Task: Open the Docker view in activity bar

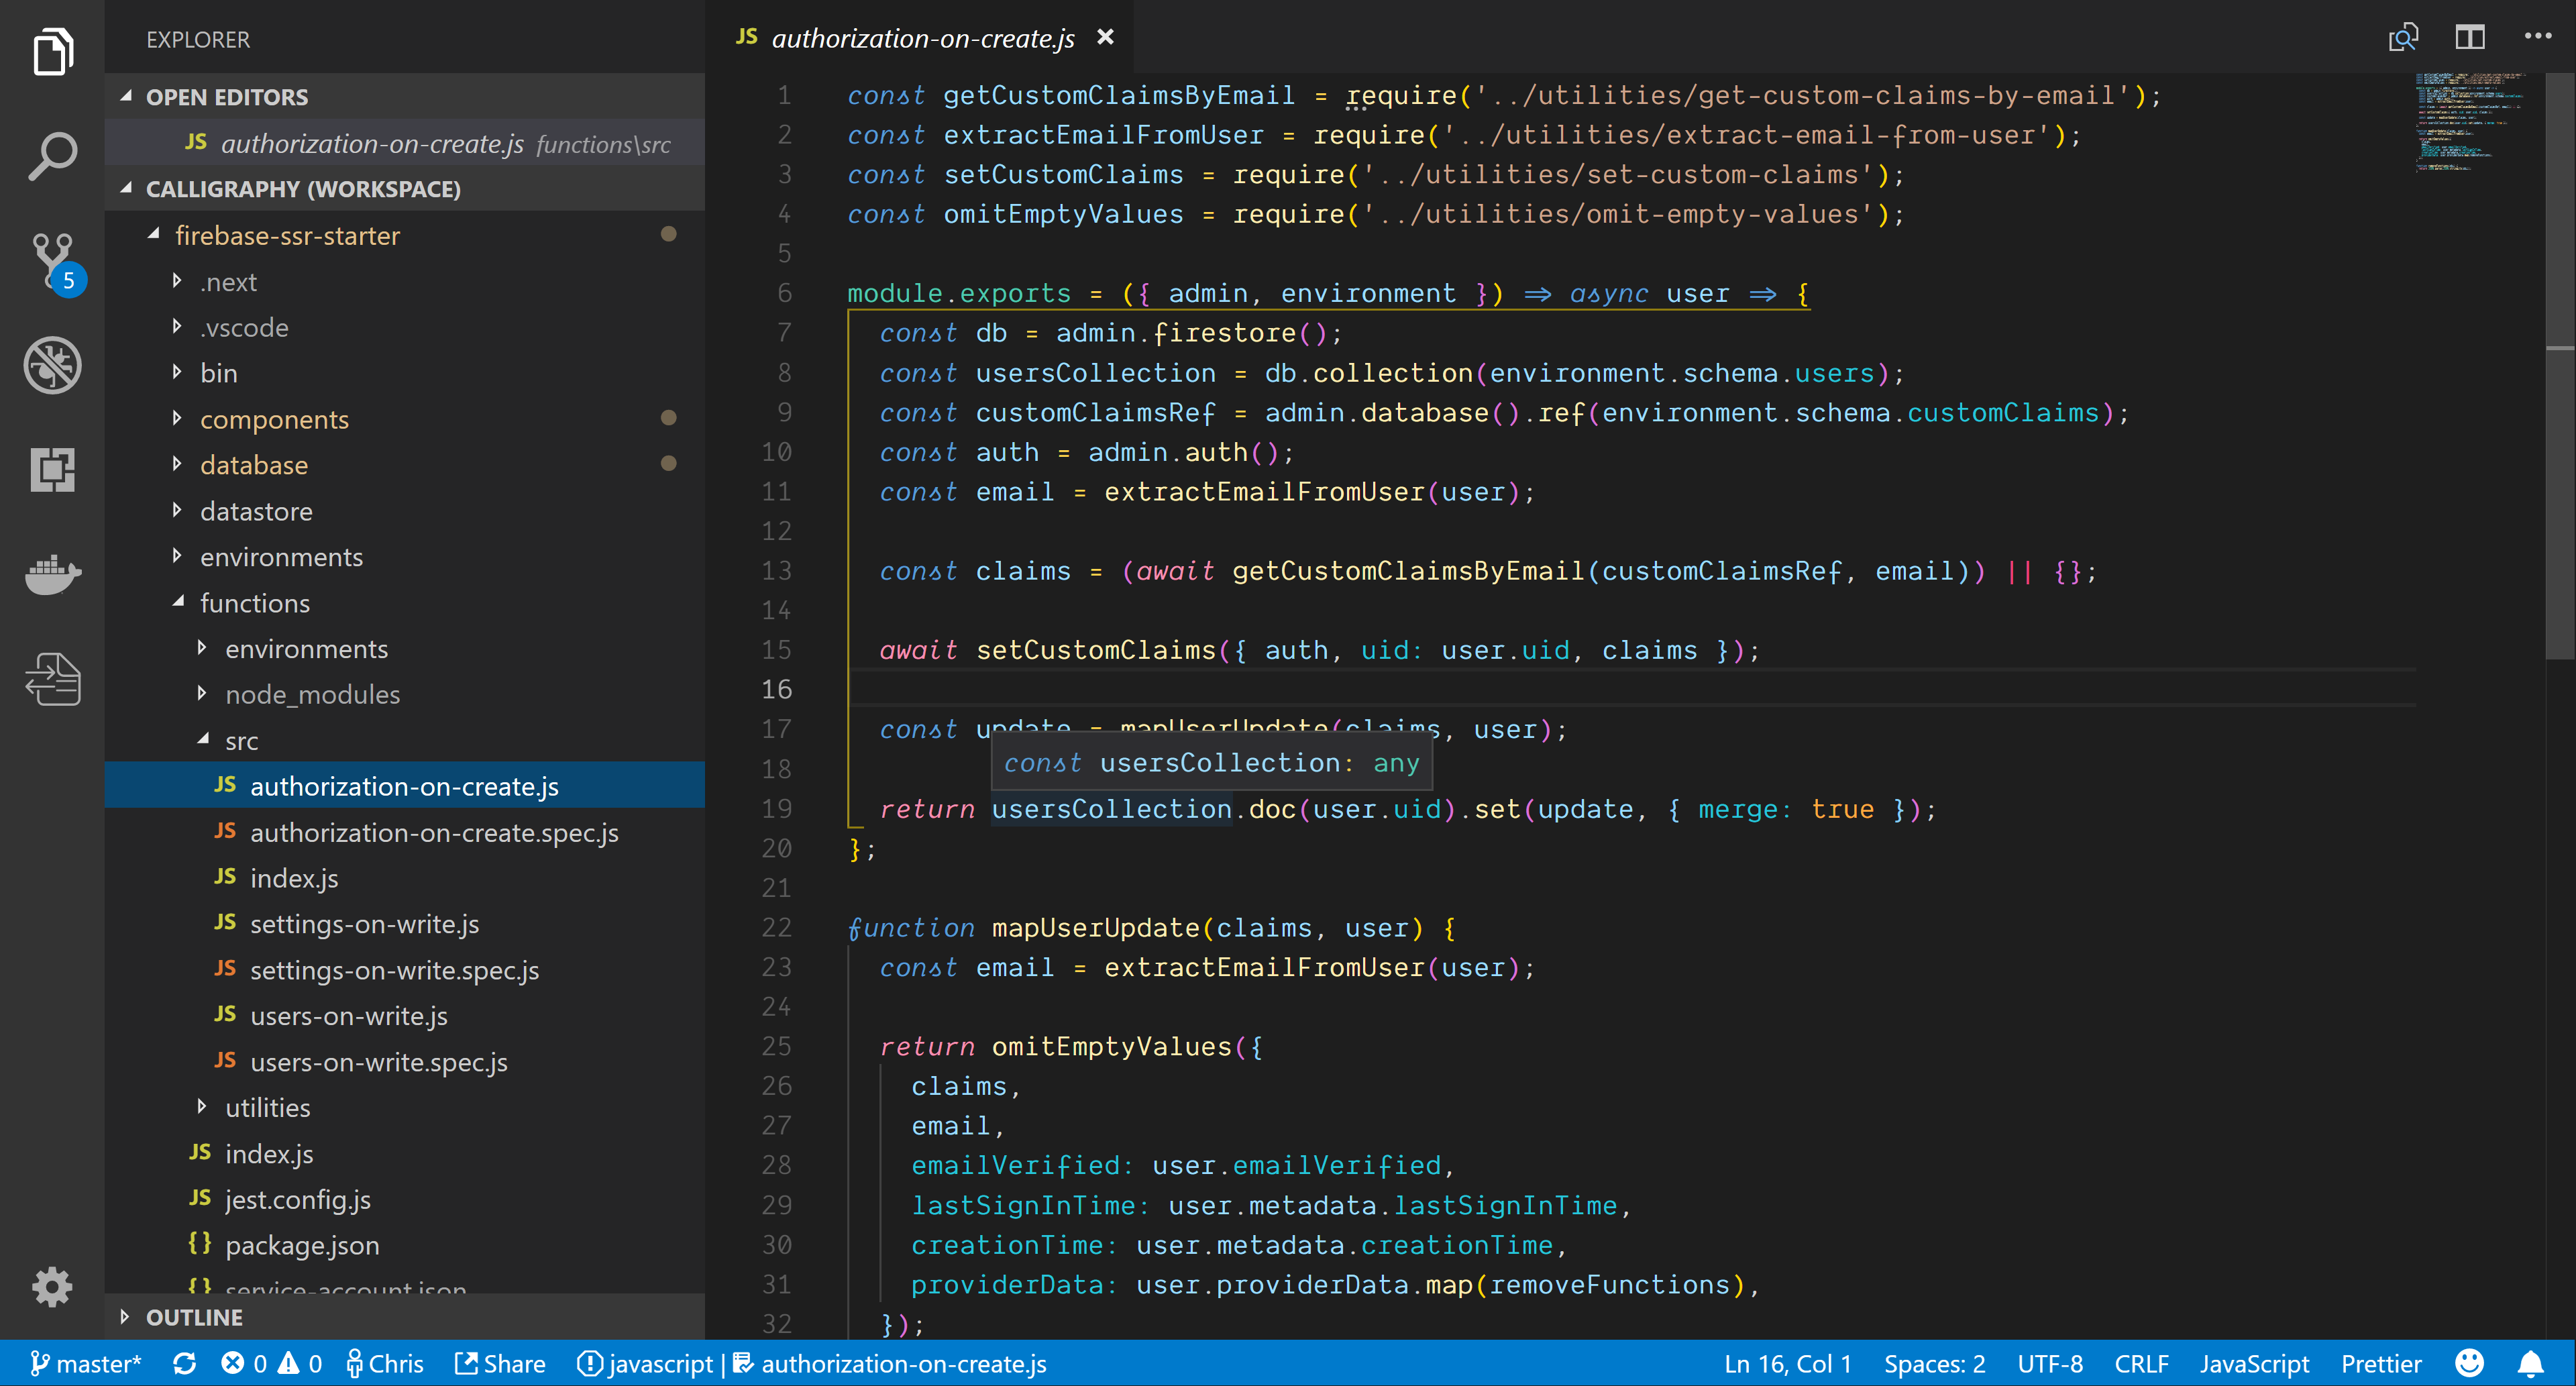Action: pyautogui.click(x=52, y=574)
